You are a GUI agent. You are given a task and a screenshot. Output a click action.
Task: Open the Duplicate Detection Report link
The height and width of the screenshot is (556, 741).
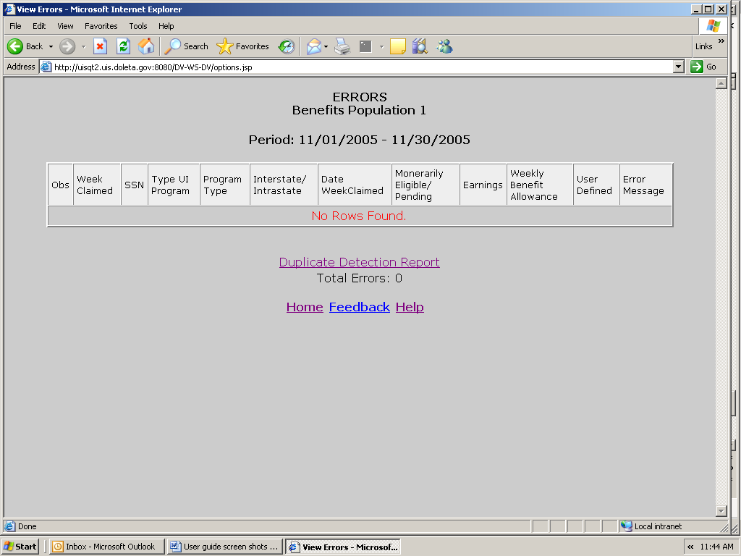[359, 262]
